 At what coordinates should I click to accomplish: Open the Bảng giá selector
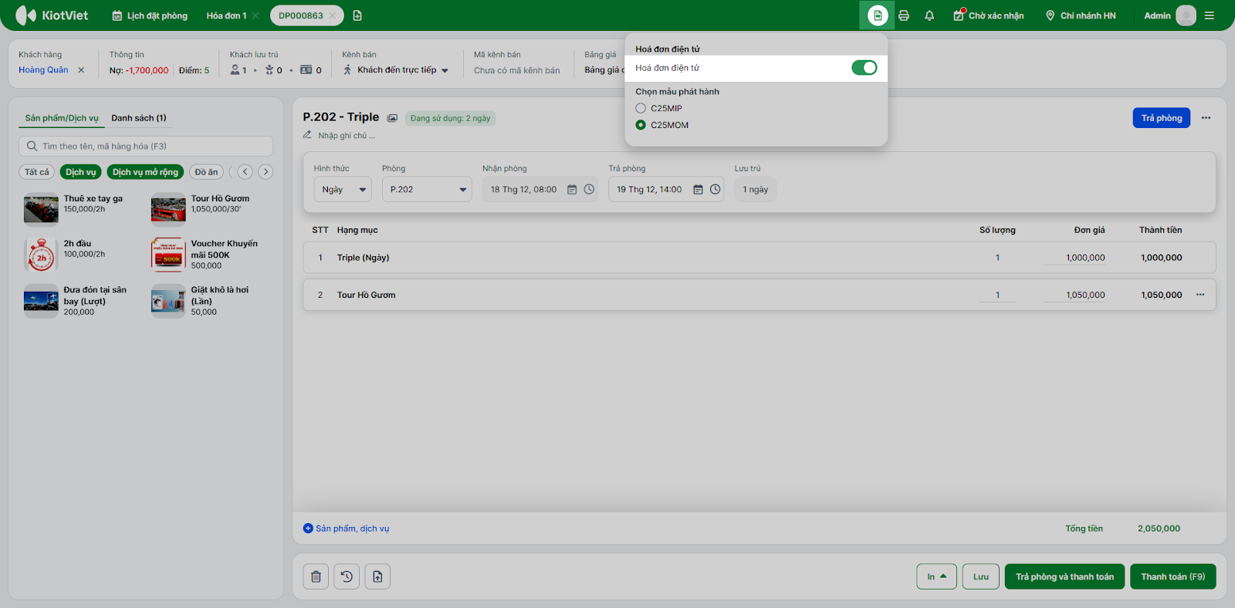click(604, 70)
